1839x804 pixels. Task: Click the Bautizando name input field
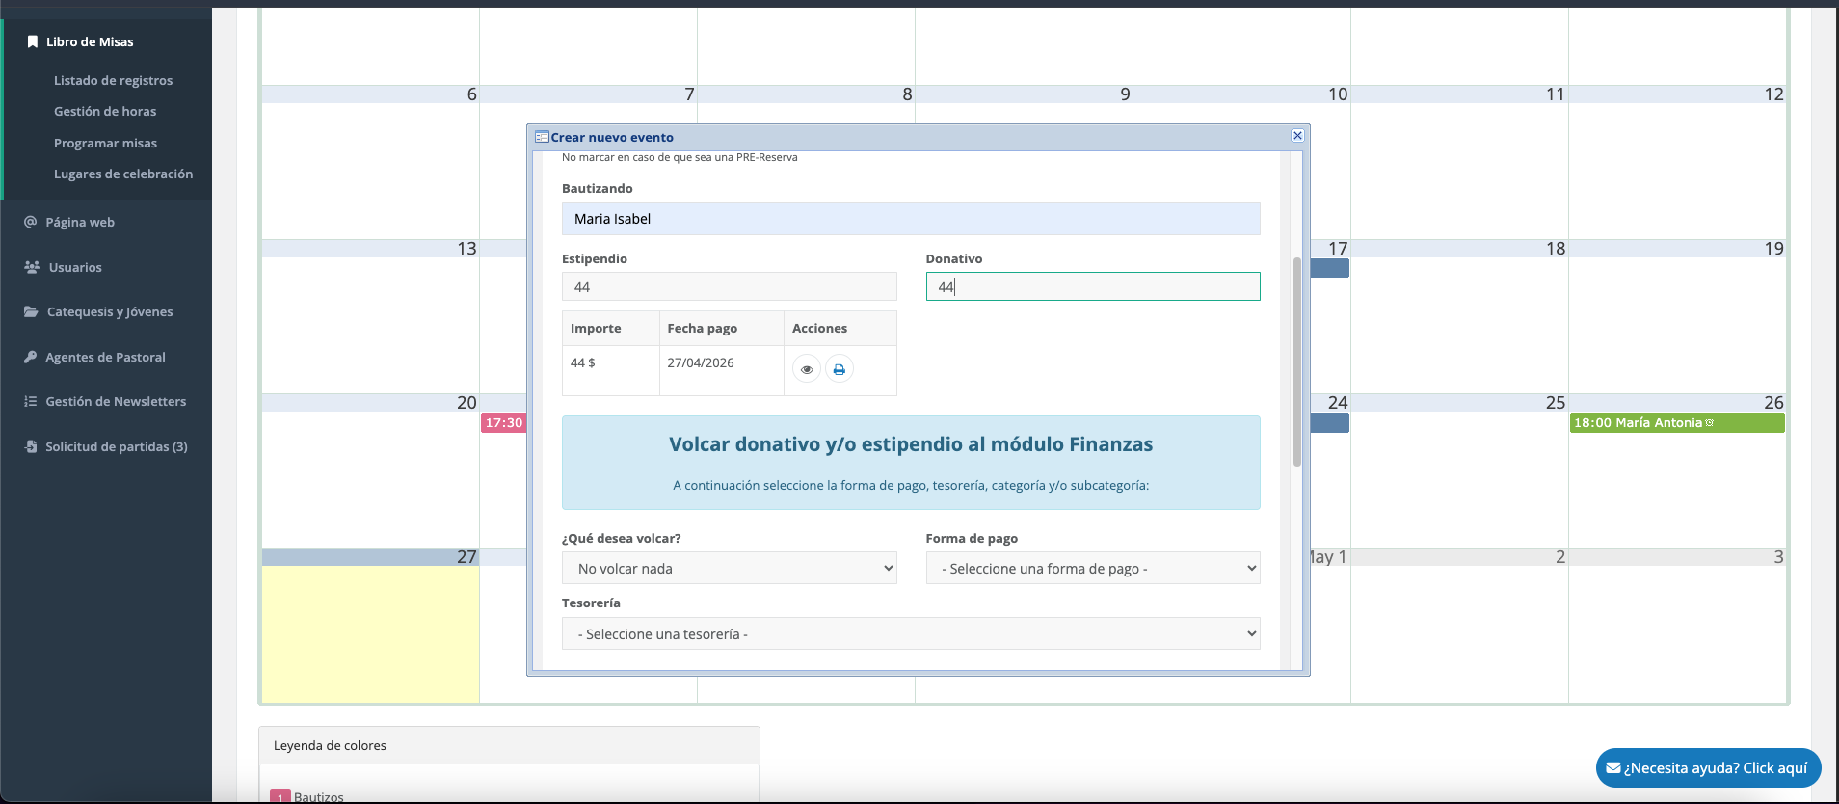coord(910,219)
